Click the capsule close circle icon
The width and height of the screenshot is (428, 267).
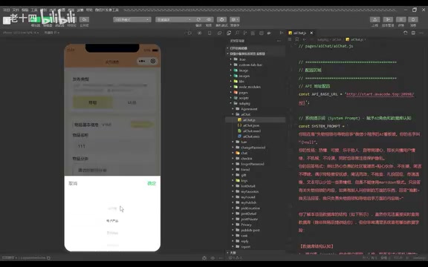[153, 62]
